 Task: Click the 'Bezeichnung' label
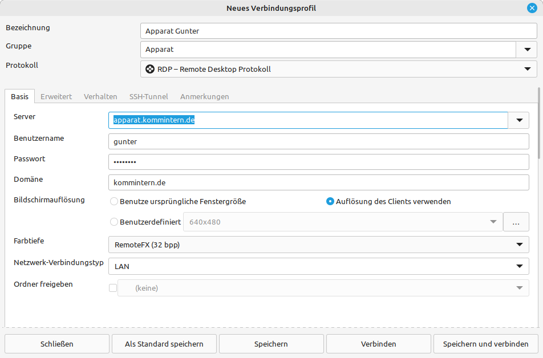28,28
